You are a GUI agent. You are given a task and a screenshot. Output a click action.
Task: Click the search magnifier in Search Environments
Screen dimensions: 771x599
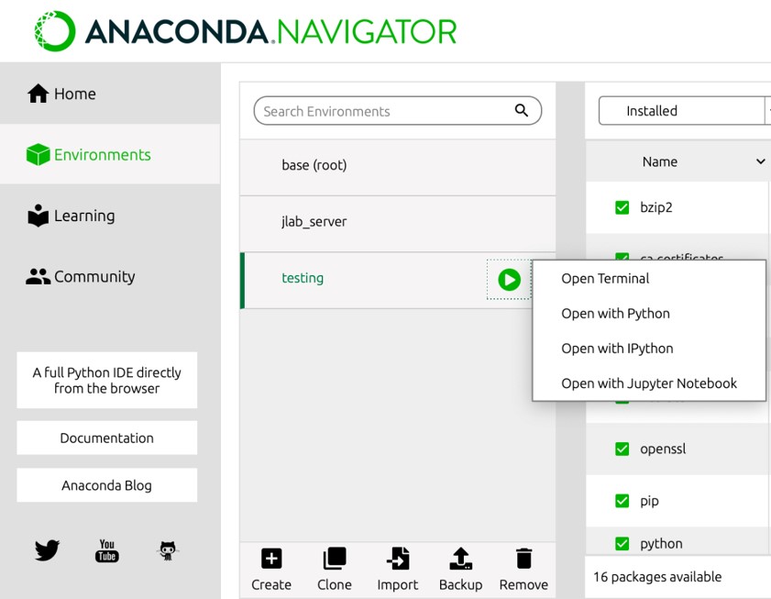[522, 110]
